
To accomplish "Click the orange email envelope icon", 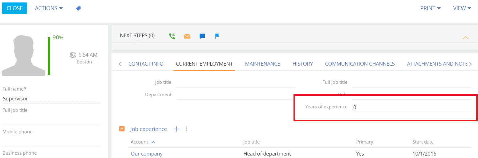I will point(187,36).
